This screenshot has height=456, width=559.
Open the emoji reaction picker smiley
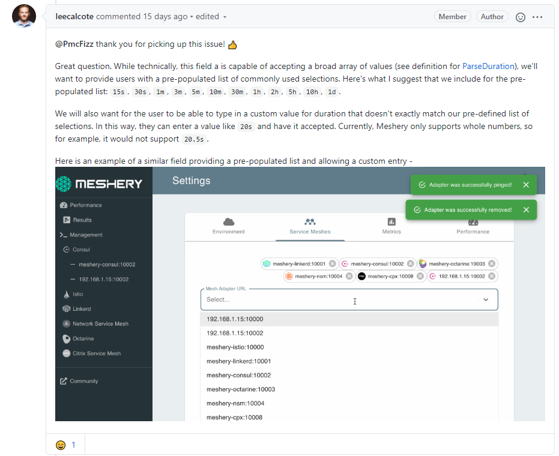[x=521, y=17]
